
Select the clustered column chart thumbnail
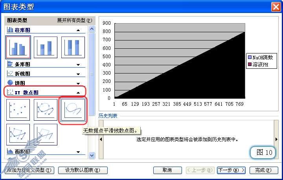[x=18, y=47]
